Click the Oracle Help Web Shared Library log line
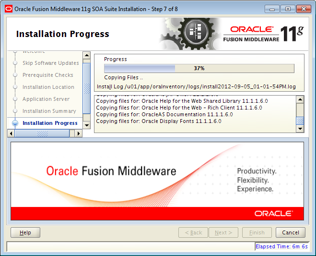The height and width of the screenshot is (256, 316). click(x=182, y=101)
